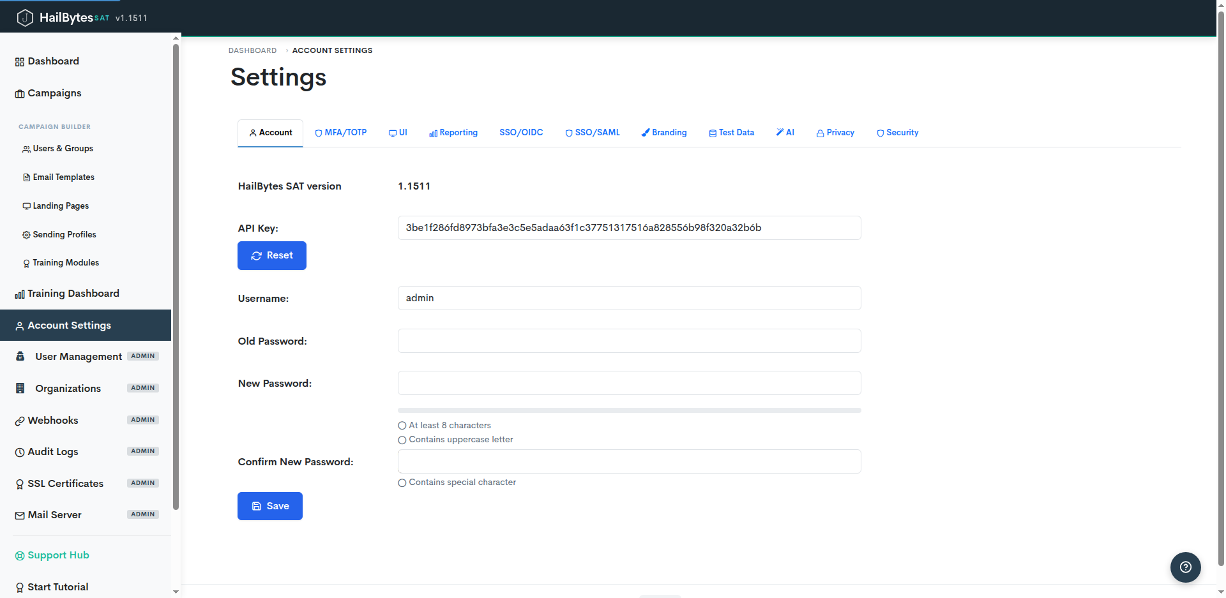Click the Save button
Viewport: 1226px width, 598px height.
coord(270,506)
